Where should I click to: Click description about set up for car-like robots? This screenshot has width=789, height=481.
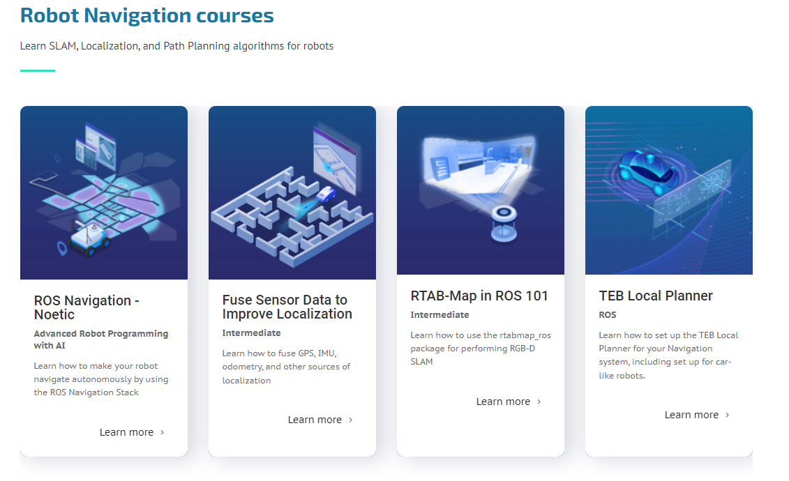[x=669, y=356]
